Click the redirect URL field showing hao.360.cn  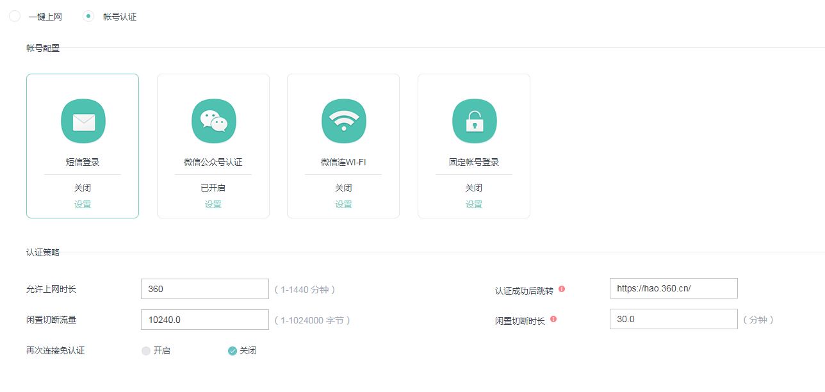(x=673, y=288)
